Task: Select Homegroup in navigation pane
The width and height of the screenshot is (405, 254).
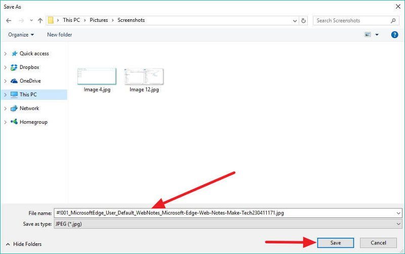Action: coord(33,122)
